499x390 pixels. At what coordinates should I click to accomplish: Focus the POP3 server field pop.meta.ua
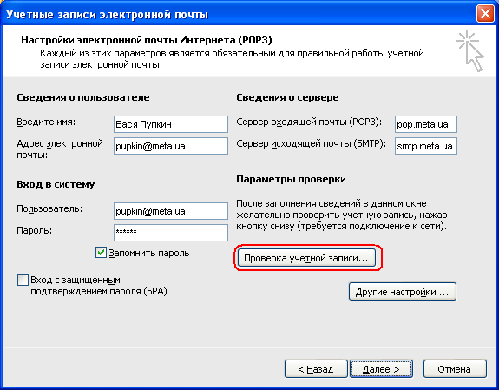tap(426, 124)
